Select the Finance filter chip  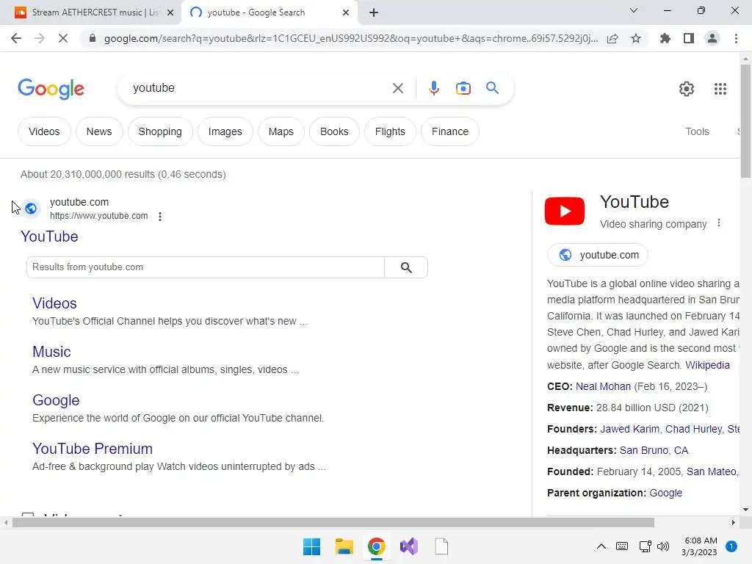coord(450,131)
